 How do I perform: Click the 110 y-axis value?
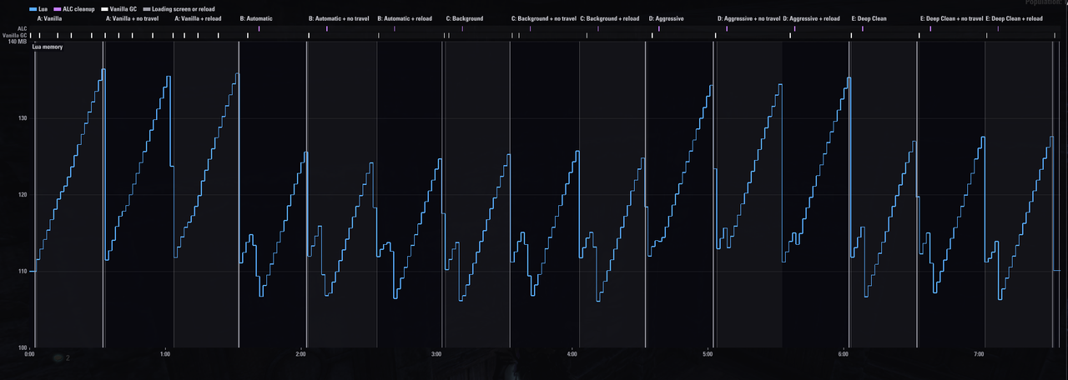coord(22,272)
